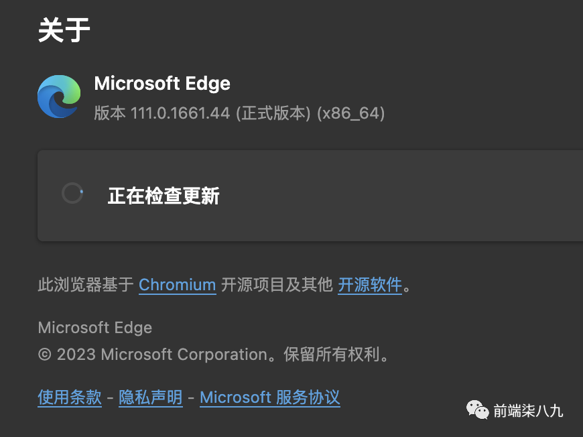Image resolution: width=583 pixels, height=437 pixels.
Task: Click the © 2023 Microsoft Corporation text
Action: tap(153, 355)
